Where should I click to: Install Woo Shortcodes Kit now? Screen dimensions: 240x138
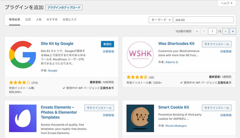coord(217,44)
